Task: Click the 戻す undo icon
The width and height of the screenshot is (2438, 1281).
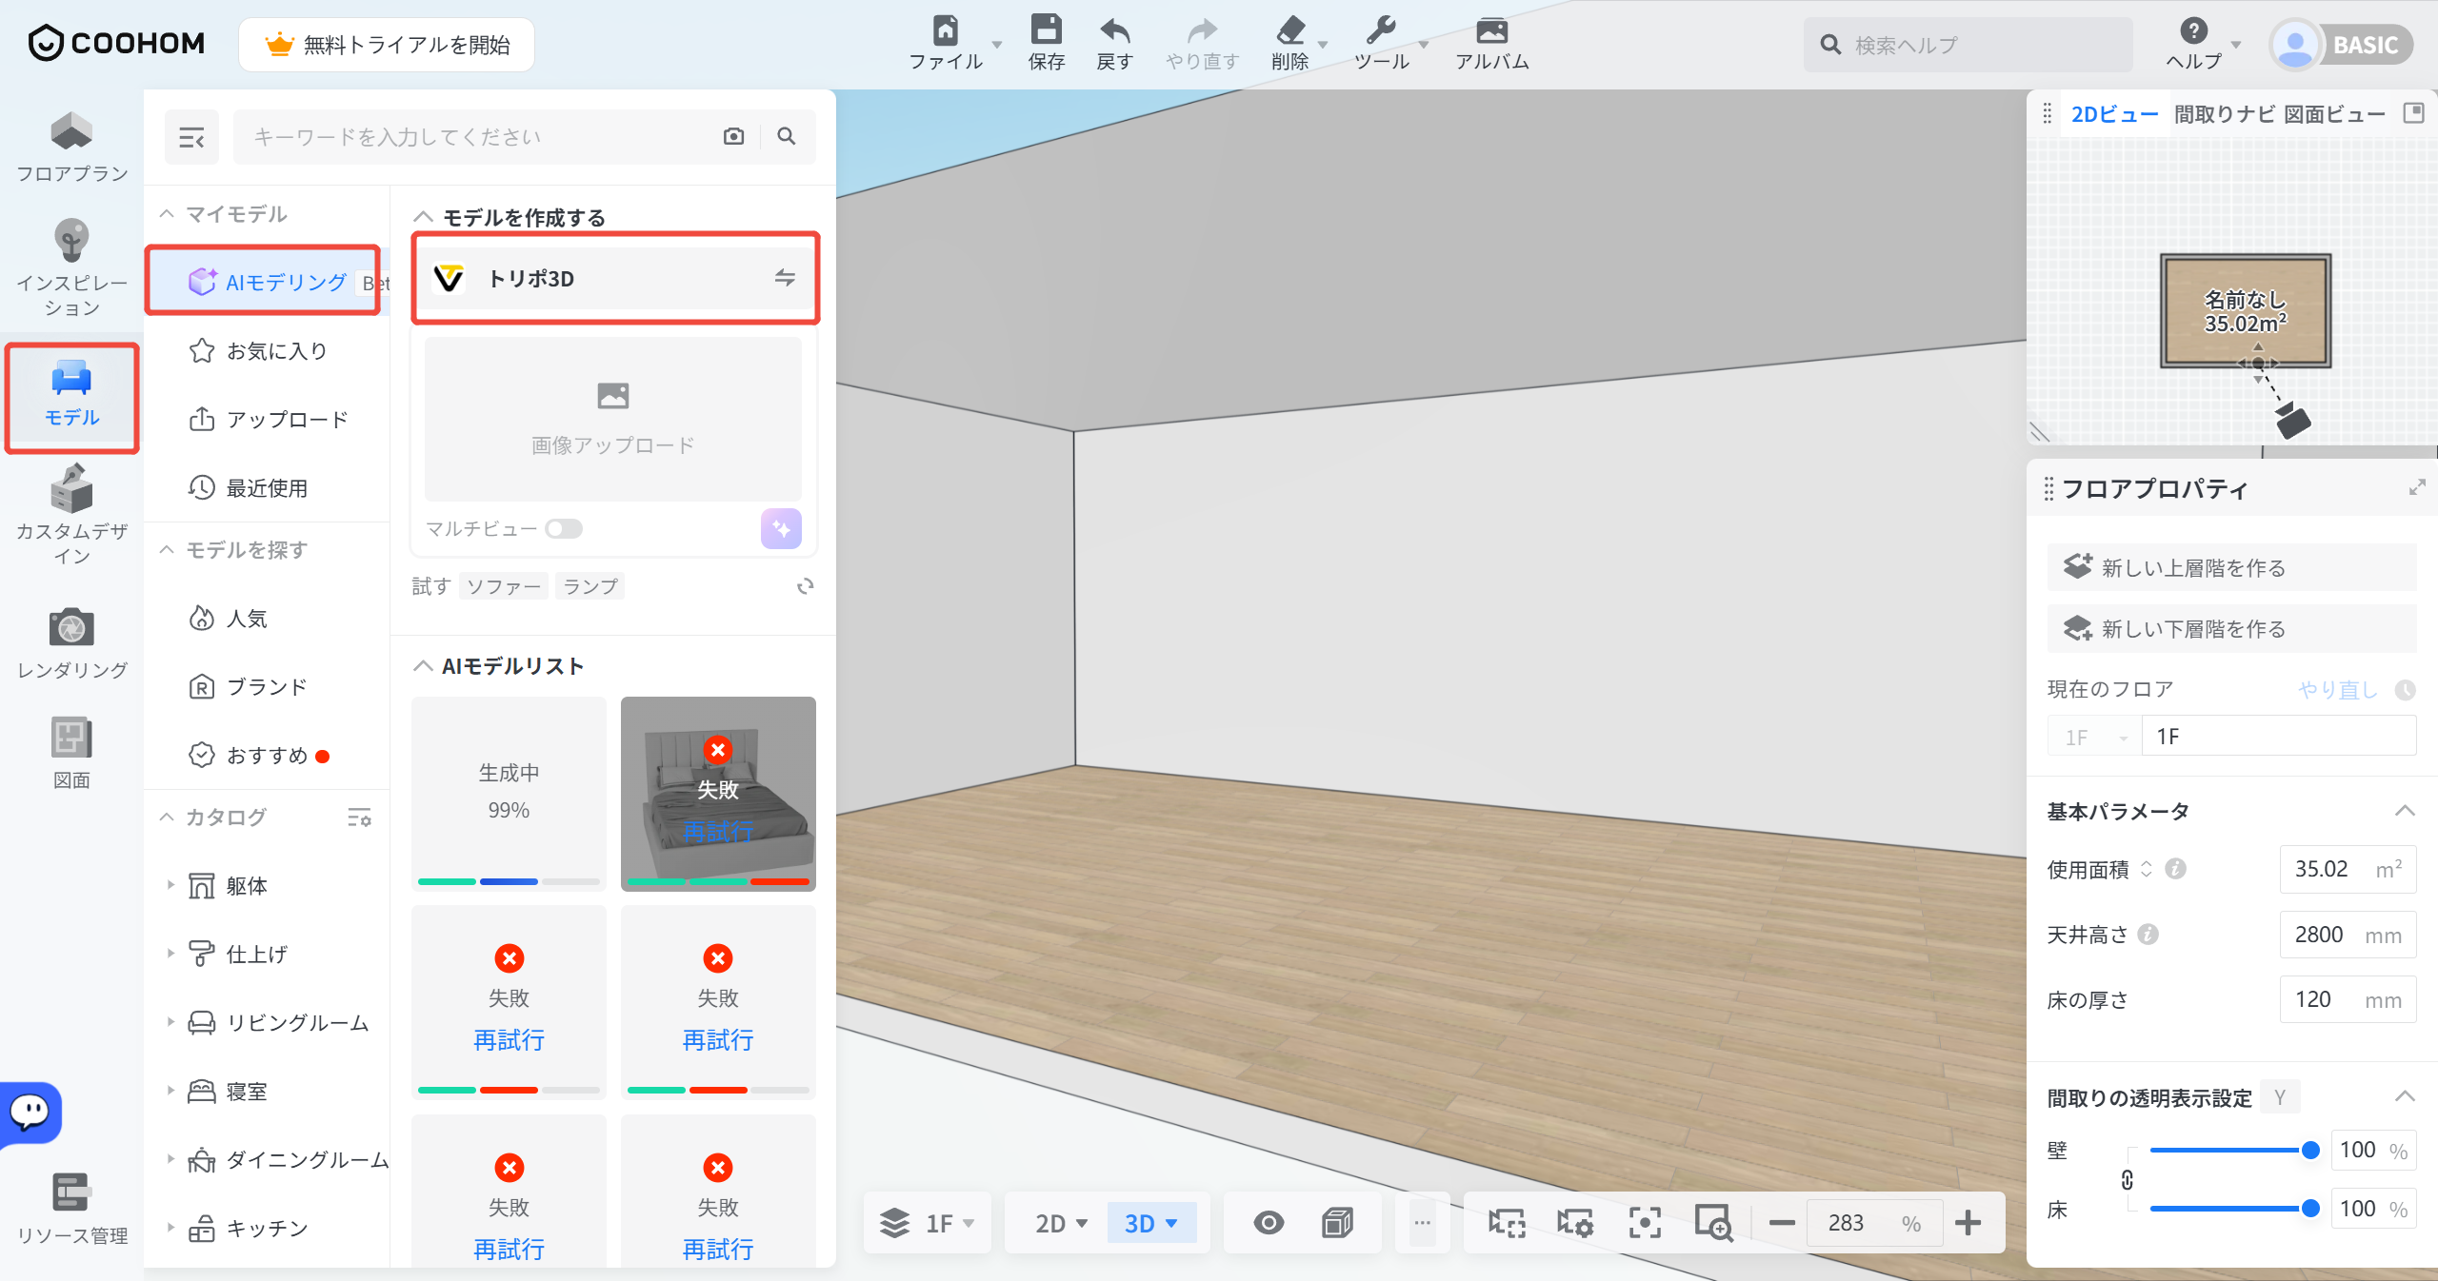Action: [1114, 44]
